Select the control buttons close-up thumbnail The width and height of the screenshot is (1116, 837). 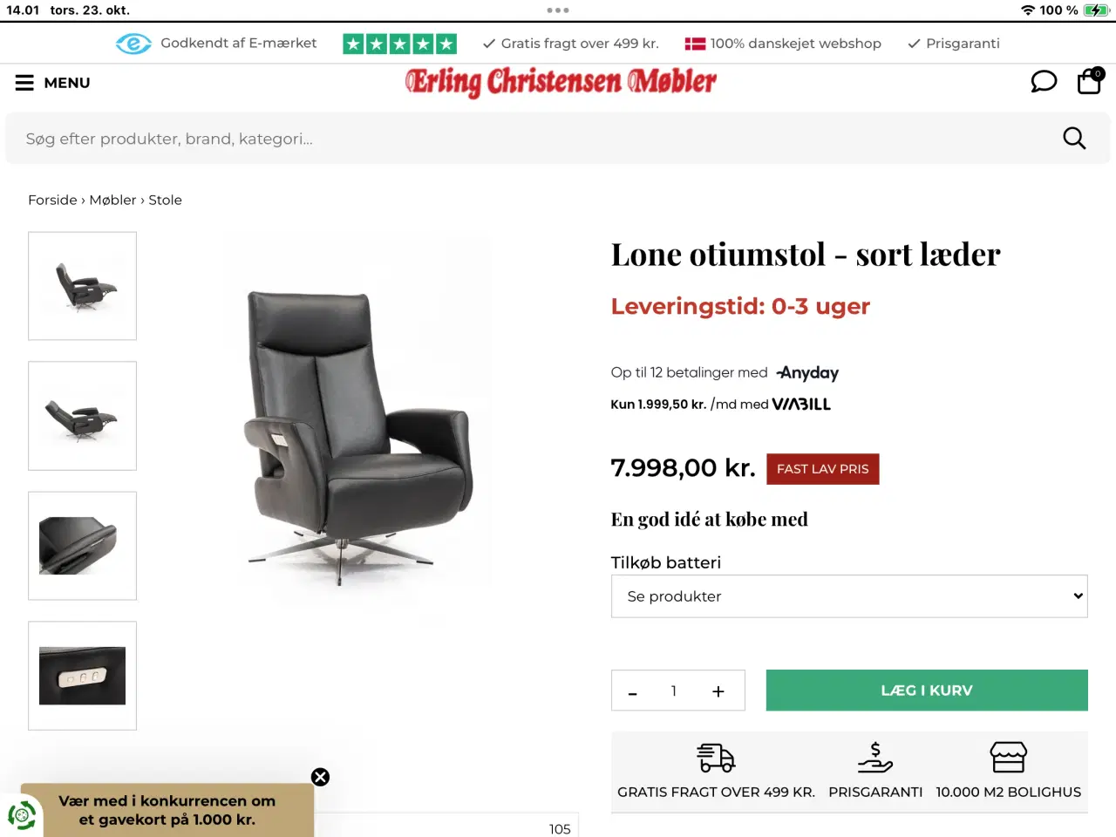tap(83, 676)
